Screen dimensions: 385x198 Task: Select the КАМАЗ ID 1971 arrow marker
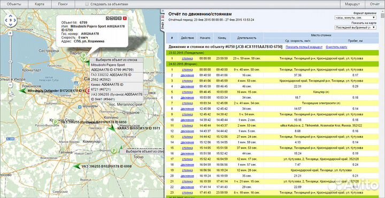(112, 128)
